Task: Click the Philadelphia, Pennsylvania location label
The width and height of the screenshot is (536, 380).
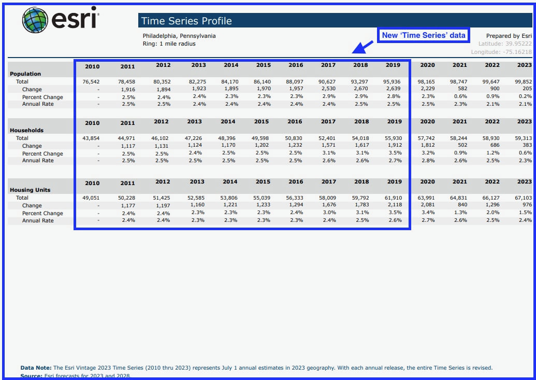Action: 179,36
